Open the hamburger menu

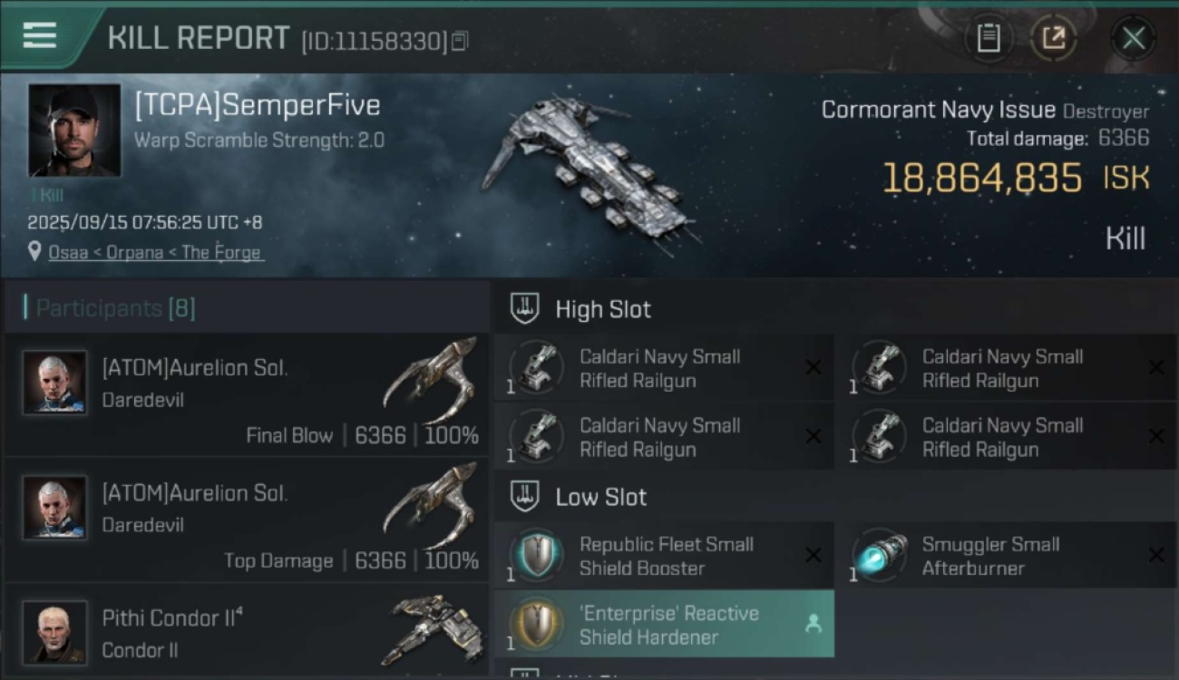click(x=40, y=35)
